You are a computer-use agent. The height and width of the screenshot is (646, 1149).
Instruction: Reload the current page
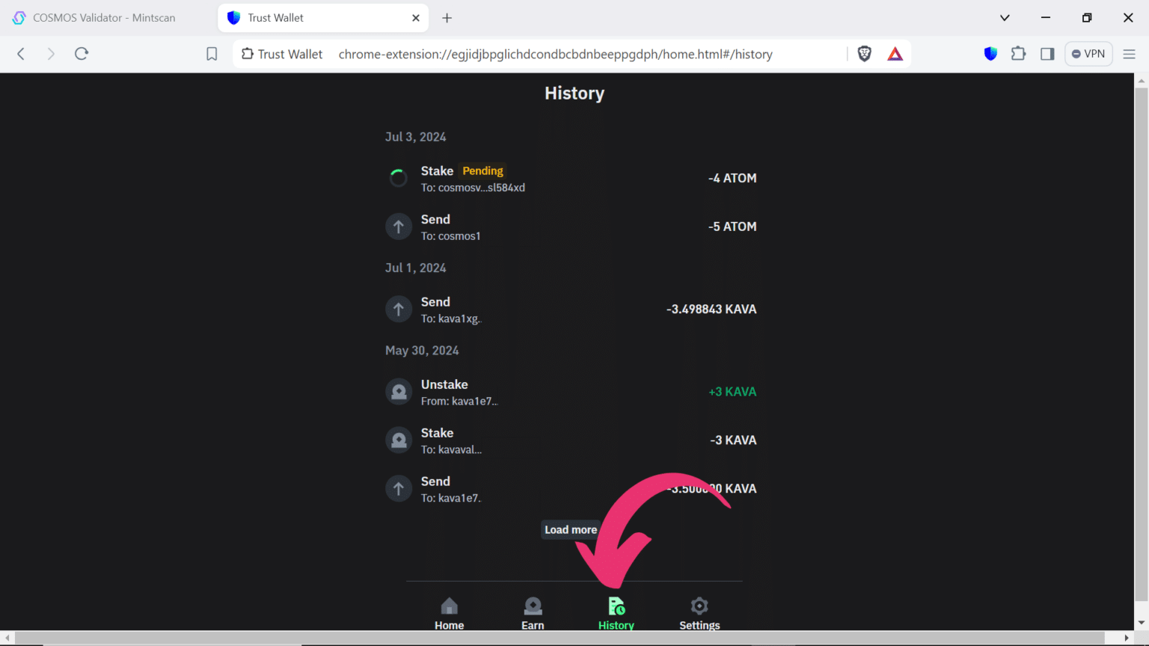(82, 54)
